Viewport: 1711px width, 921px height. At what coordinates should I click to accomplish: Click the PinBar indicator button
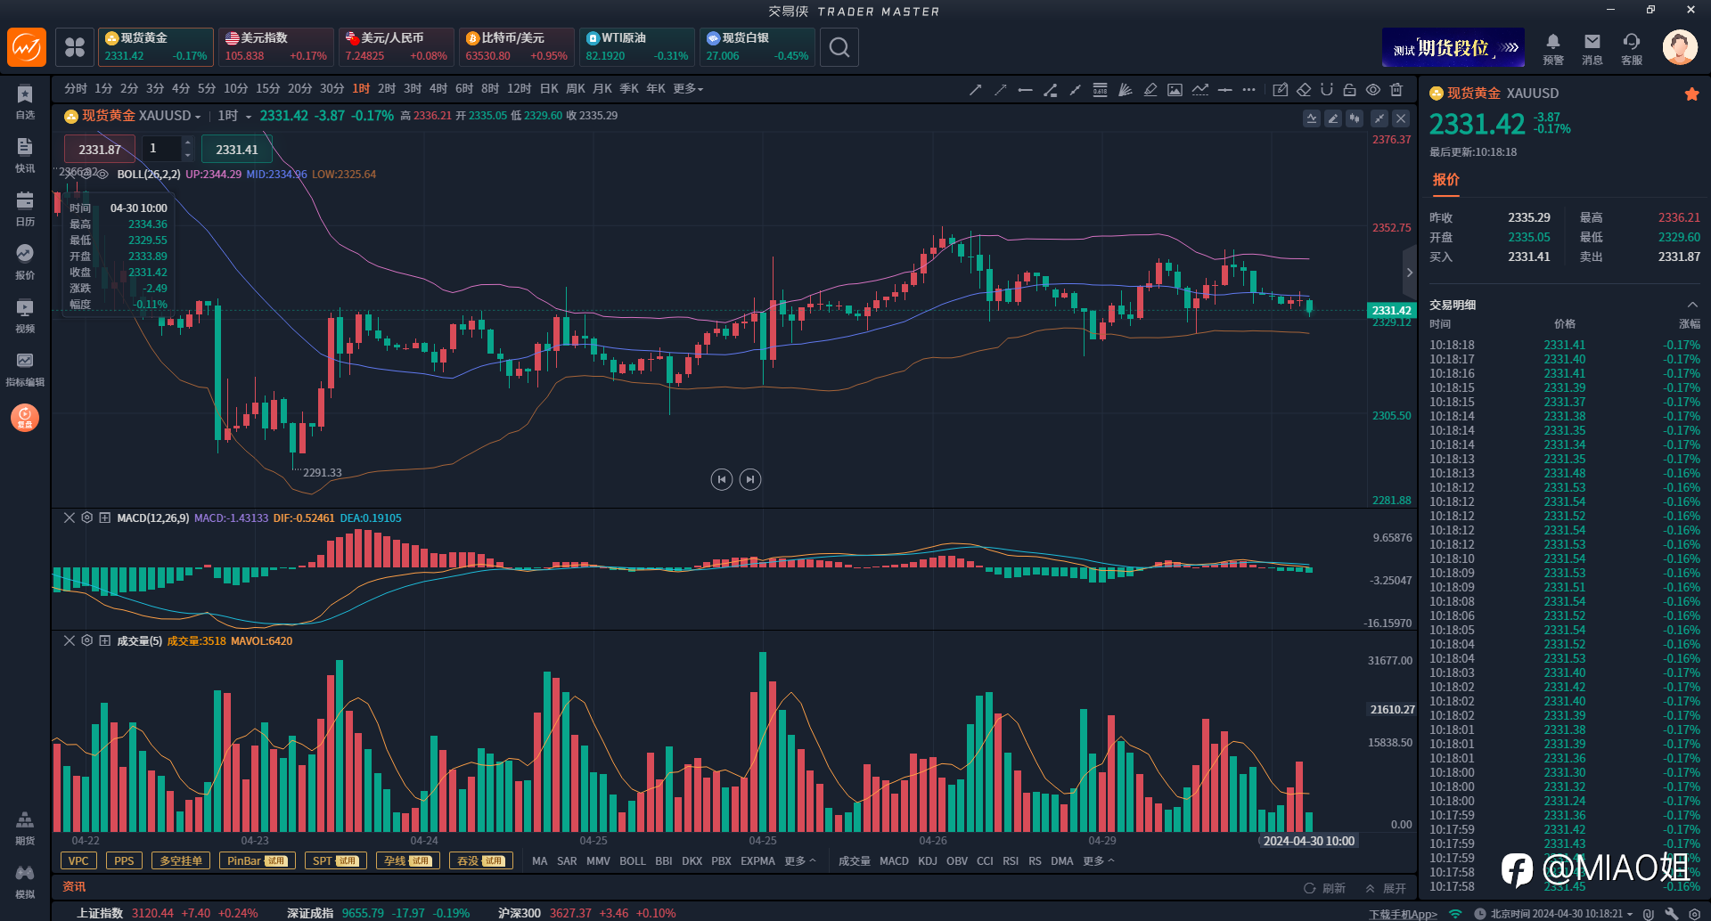[258, 860]
